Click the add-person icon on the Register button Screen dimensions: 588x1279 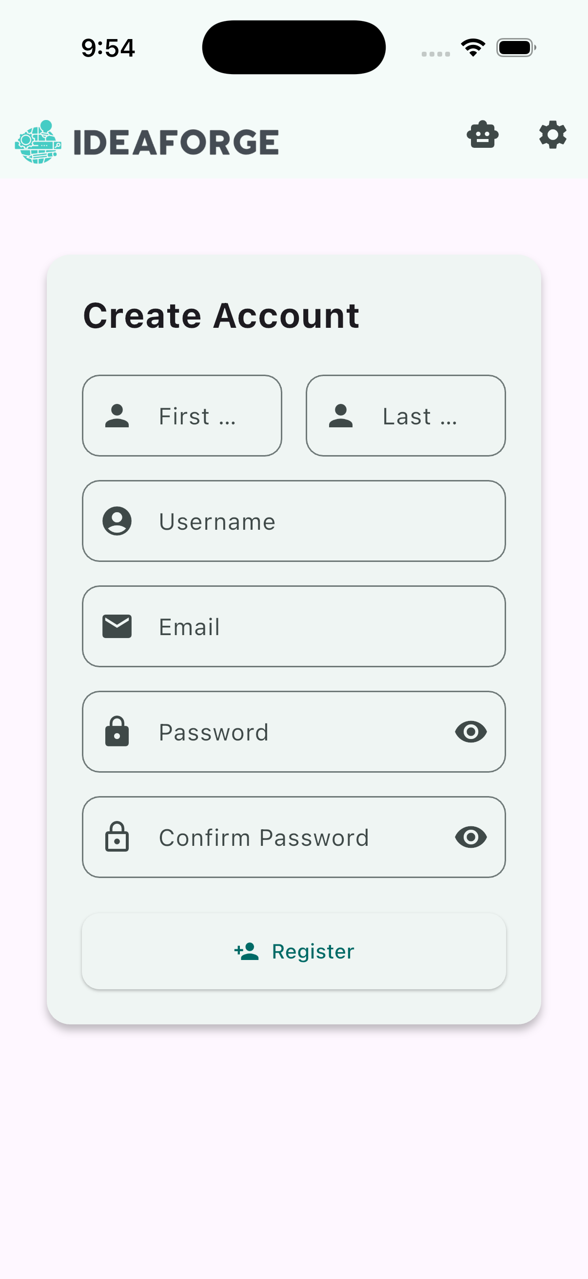244,950
